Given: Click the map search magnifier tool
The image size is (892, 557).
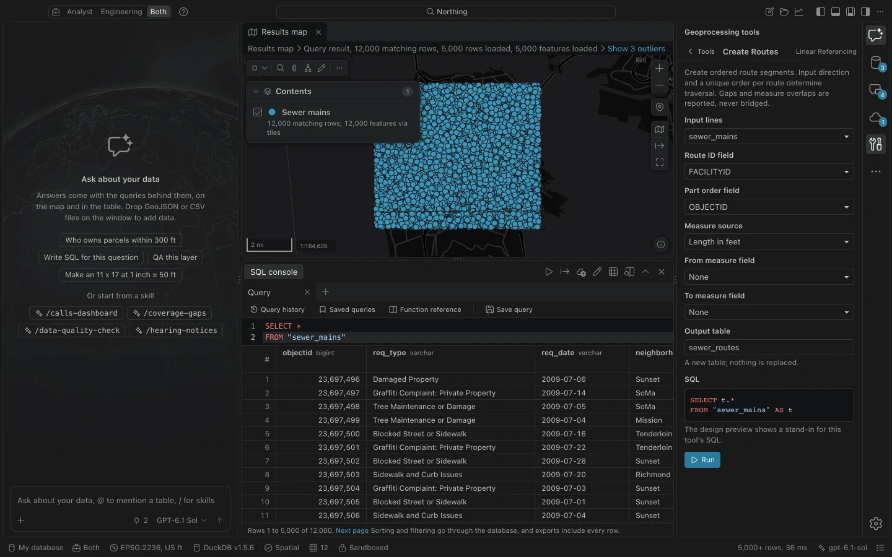Looking at the screenshot, I should [281, 68].
